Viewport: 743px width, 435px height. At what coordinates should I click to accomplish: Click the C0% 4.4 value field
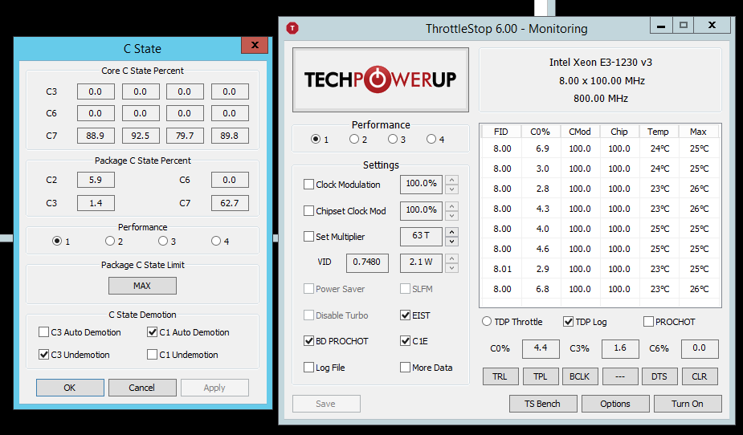click(541, 349)
